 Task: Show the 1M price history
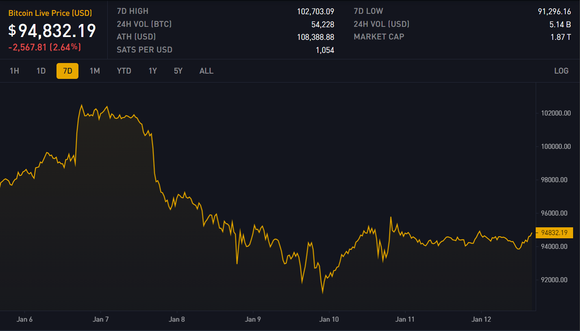95,71
